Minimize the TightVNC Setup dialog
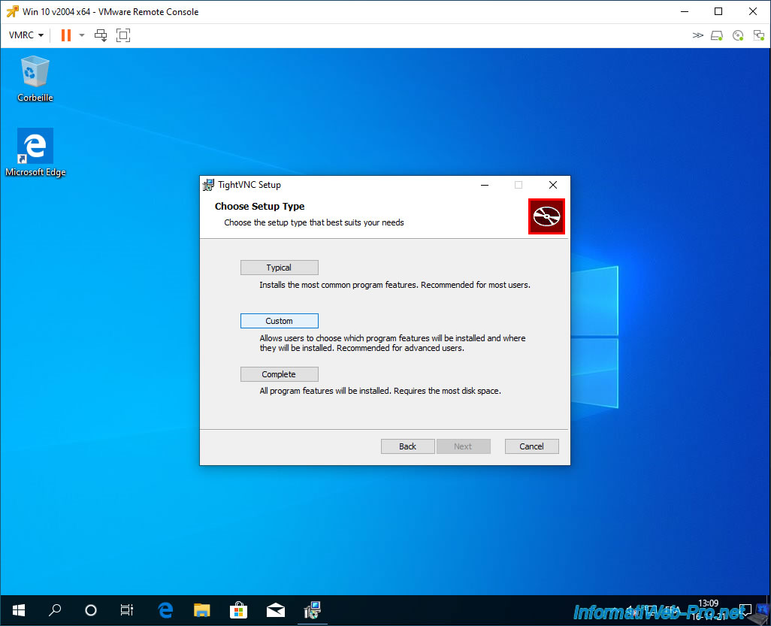The image size is (771, 626). (485, 185)
